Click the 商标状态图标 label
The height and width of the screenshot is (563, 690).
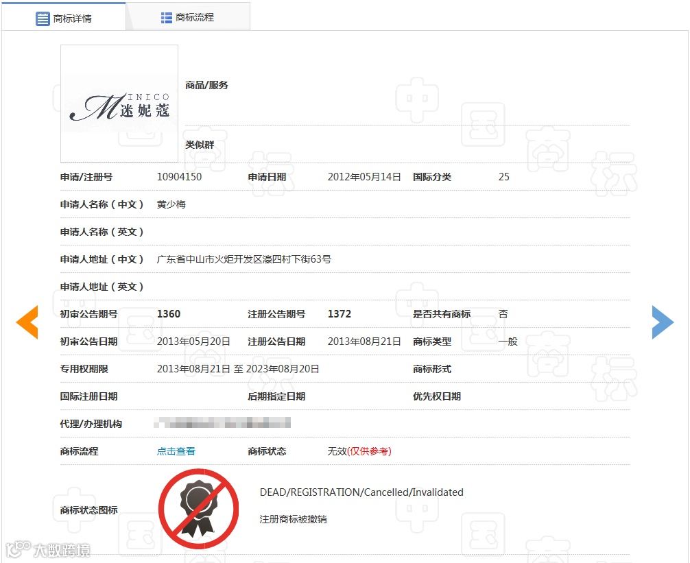[x=89, y=510]
